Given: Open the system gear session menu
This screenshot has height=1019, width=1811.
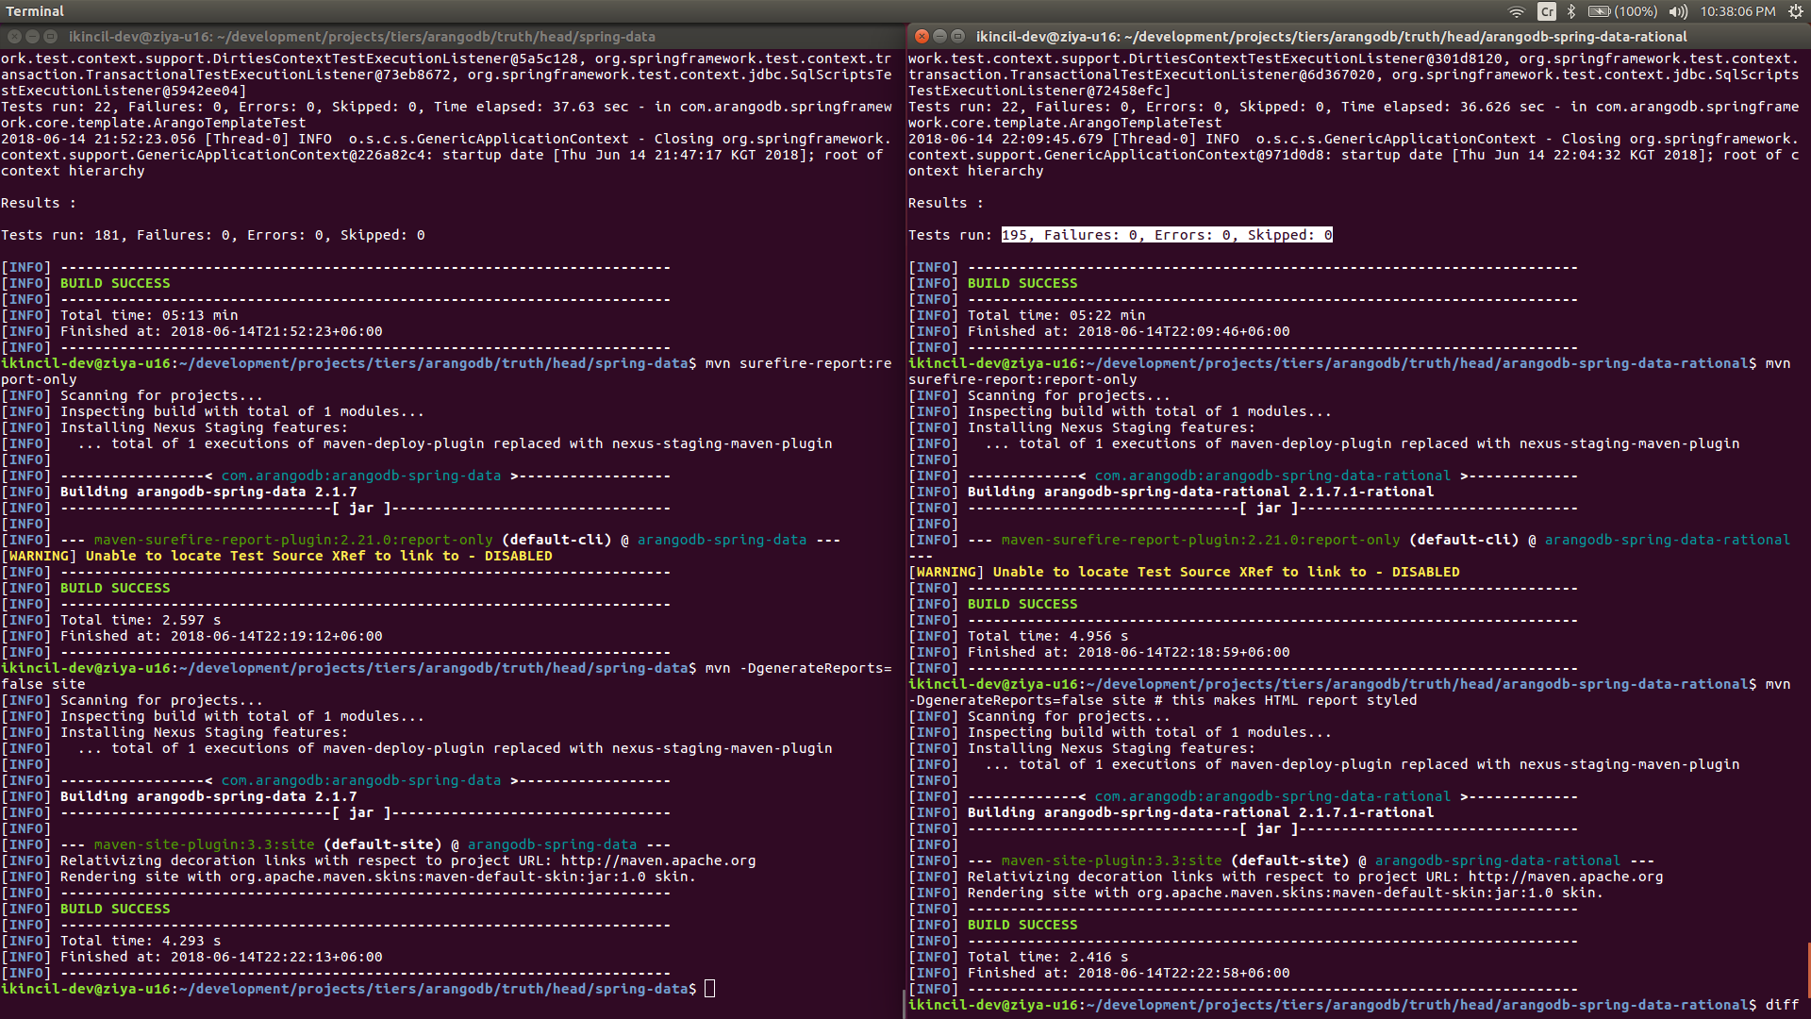Looking at the screenshot, I should point(1795,11).
